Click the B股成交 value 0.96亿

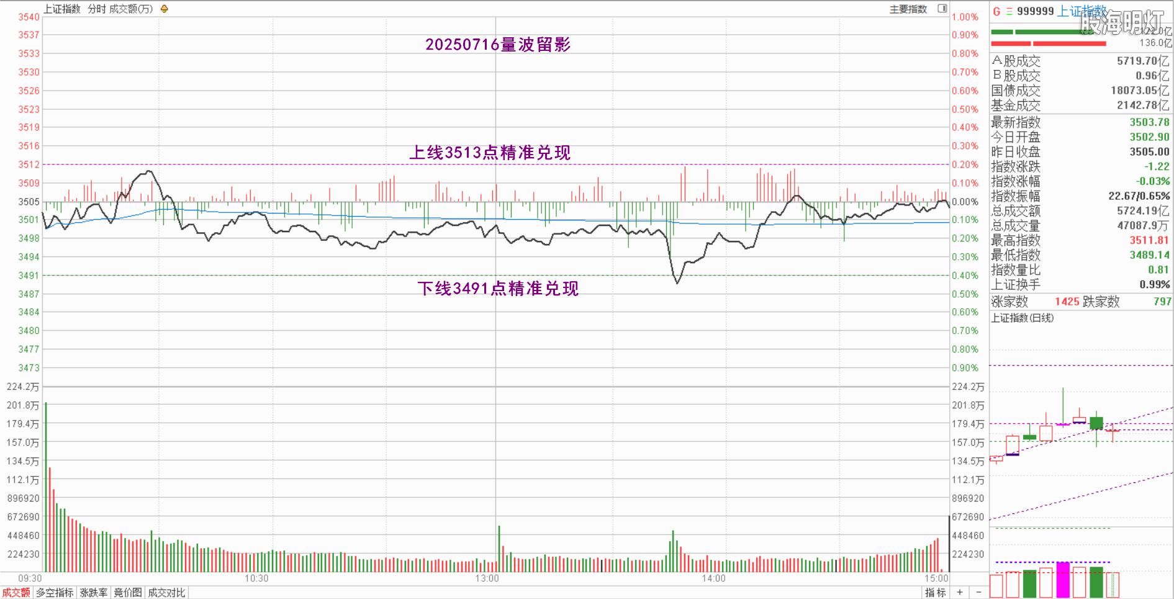(x=1152, y=76)
